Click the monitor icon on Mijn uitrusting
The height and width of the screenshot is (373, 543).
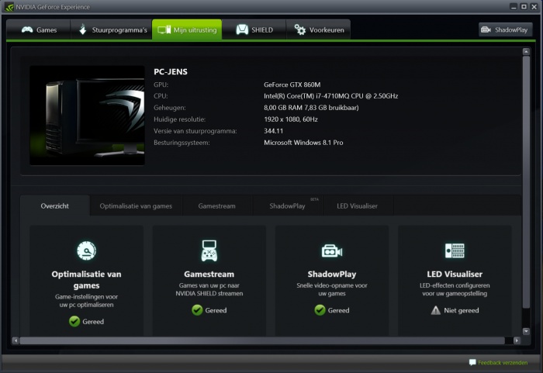(x=164, y=29)
